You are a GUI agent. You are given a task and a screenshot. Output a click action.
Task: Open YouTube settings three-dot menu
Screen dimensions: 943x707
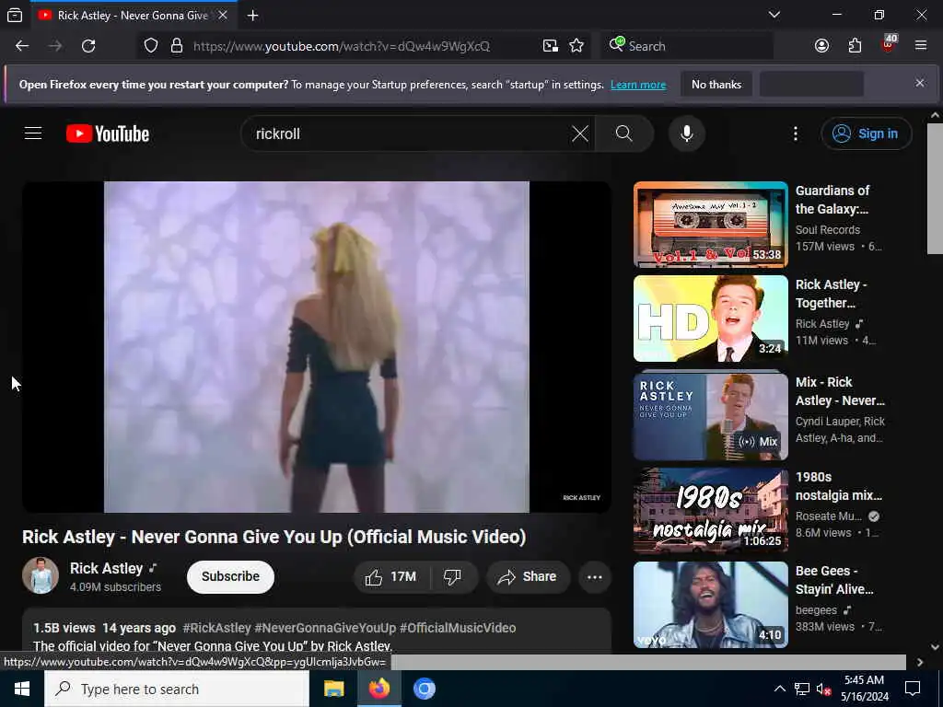(796, 133)
